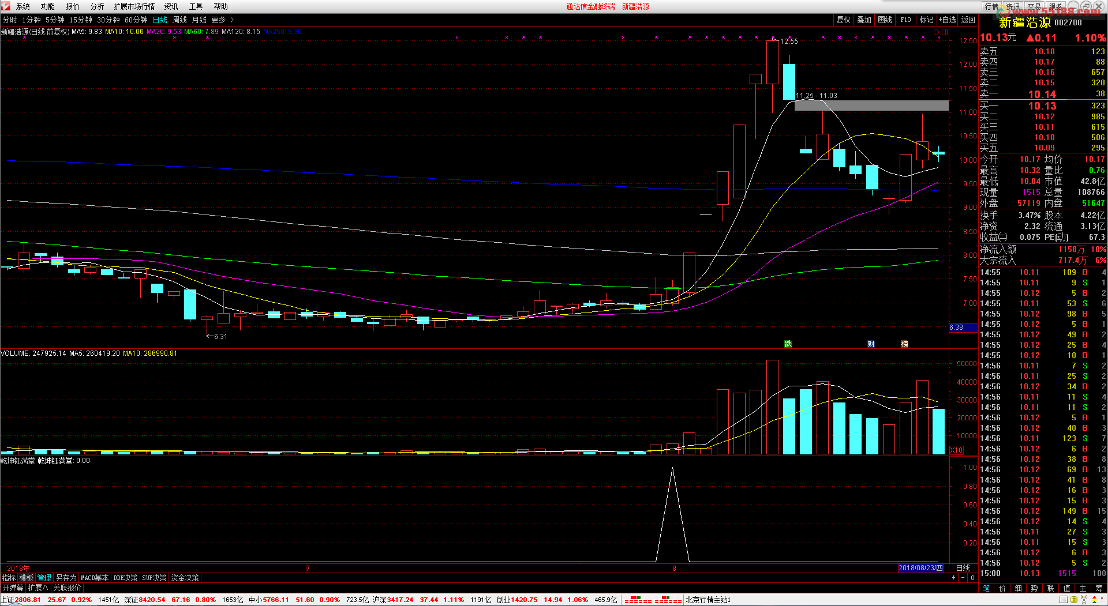Click the 标记 mark button
This screenshot has width=1108, height=606.
(926, 20)
